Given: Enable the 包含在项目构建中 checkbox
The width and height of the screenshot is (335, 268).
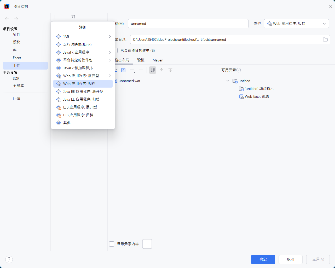Looking at the screenshot, I should pos(115,50).
